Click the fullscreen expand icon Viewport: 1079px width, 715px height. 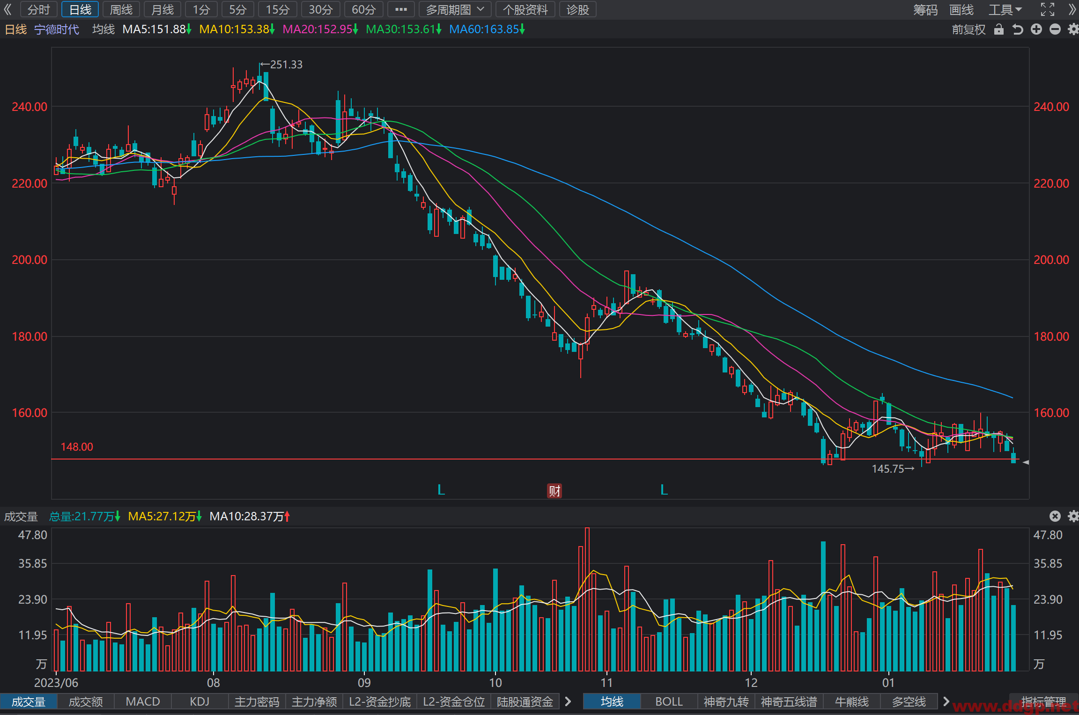pos(1048,9)
